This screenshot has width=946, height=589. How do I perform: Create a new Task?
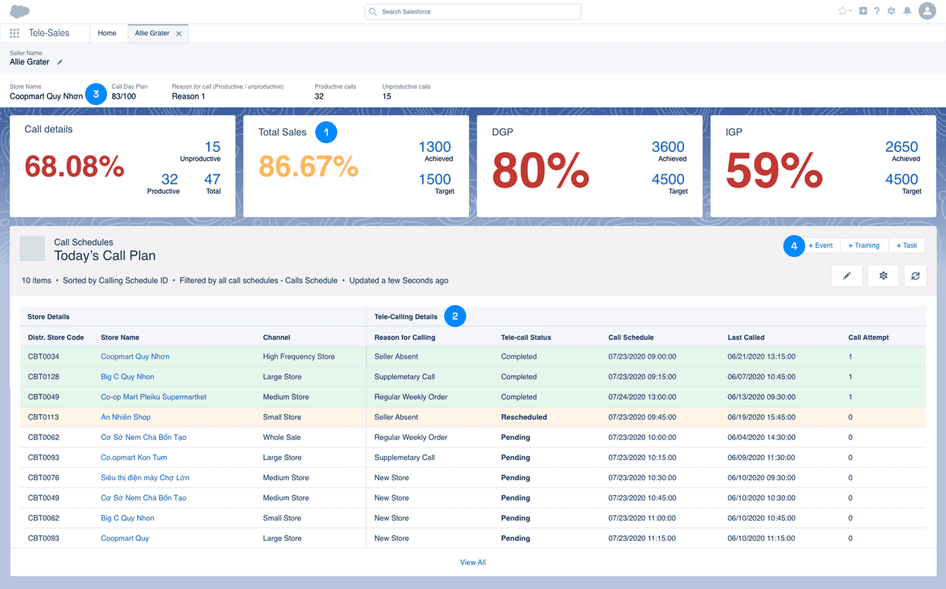point(907,246)
